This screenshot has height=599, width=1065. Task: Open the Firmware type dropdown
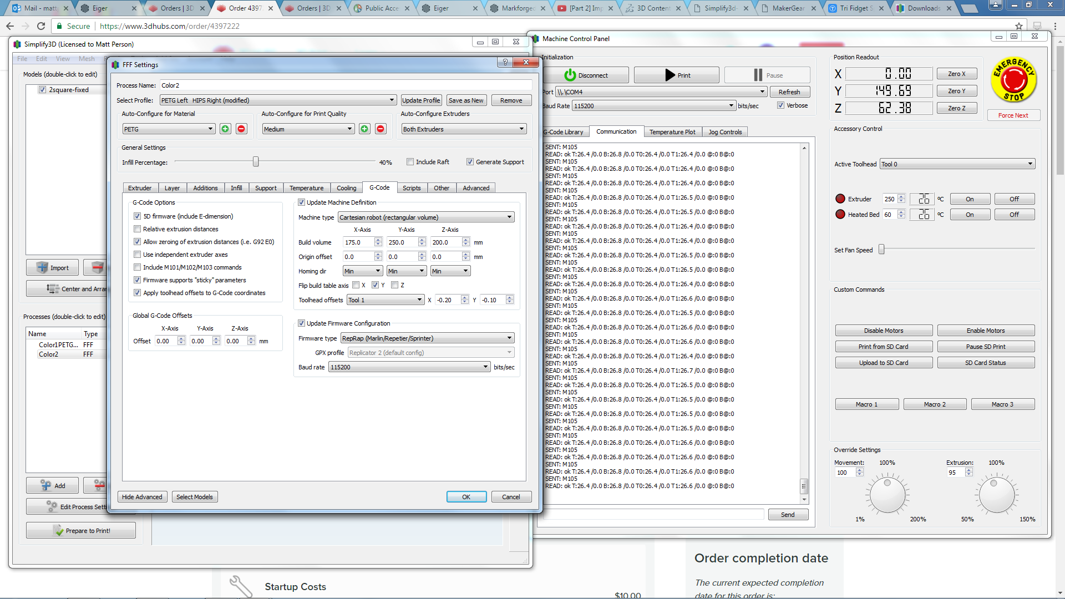click(x=427, y=338)
